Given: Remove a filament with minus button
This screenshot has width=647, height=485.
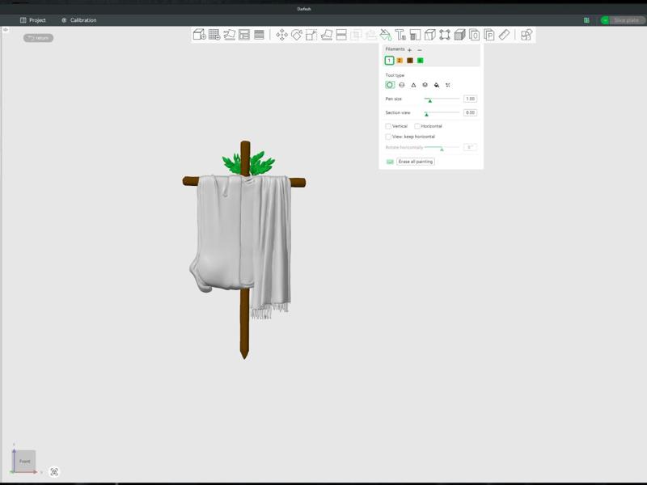Looking at the screenshot, I should [x=420, y=50].
